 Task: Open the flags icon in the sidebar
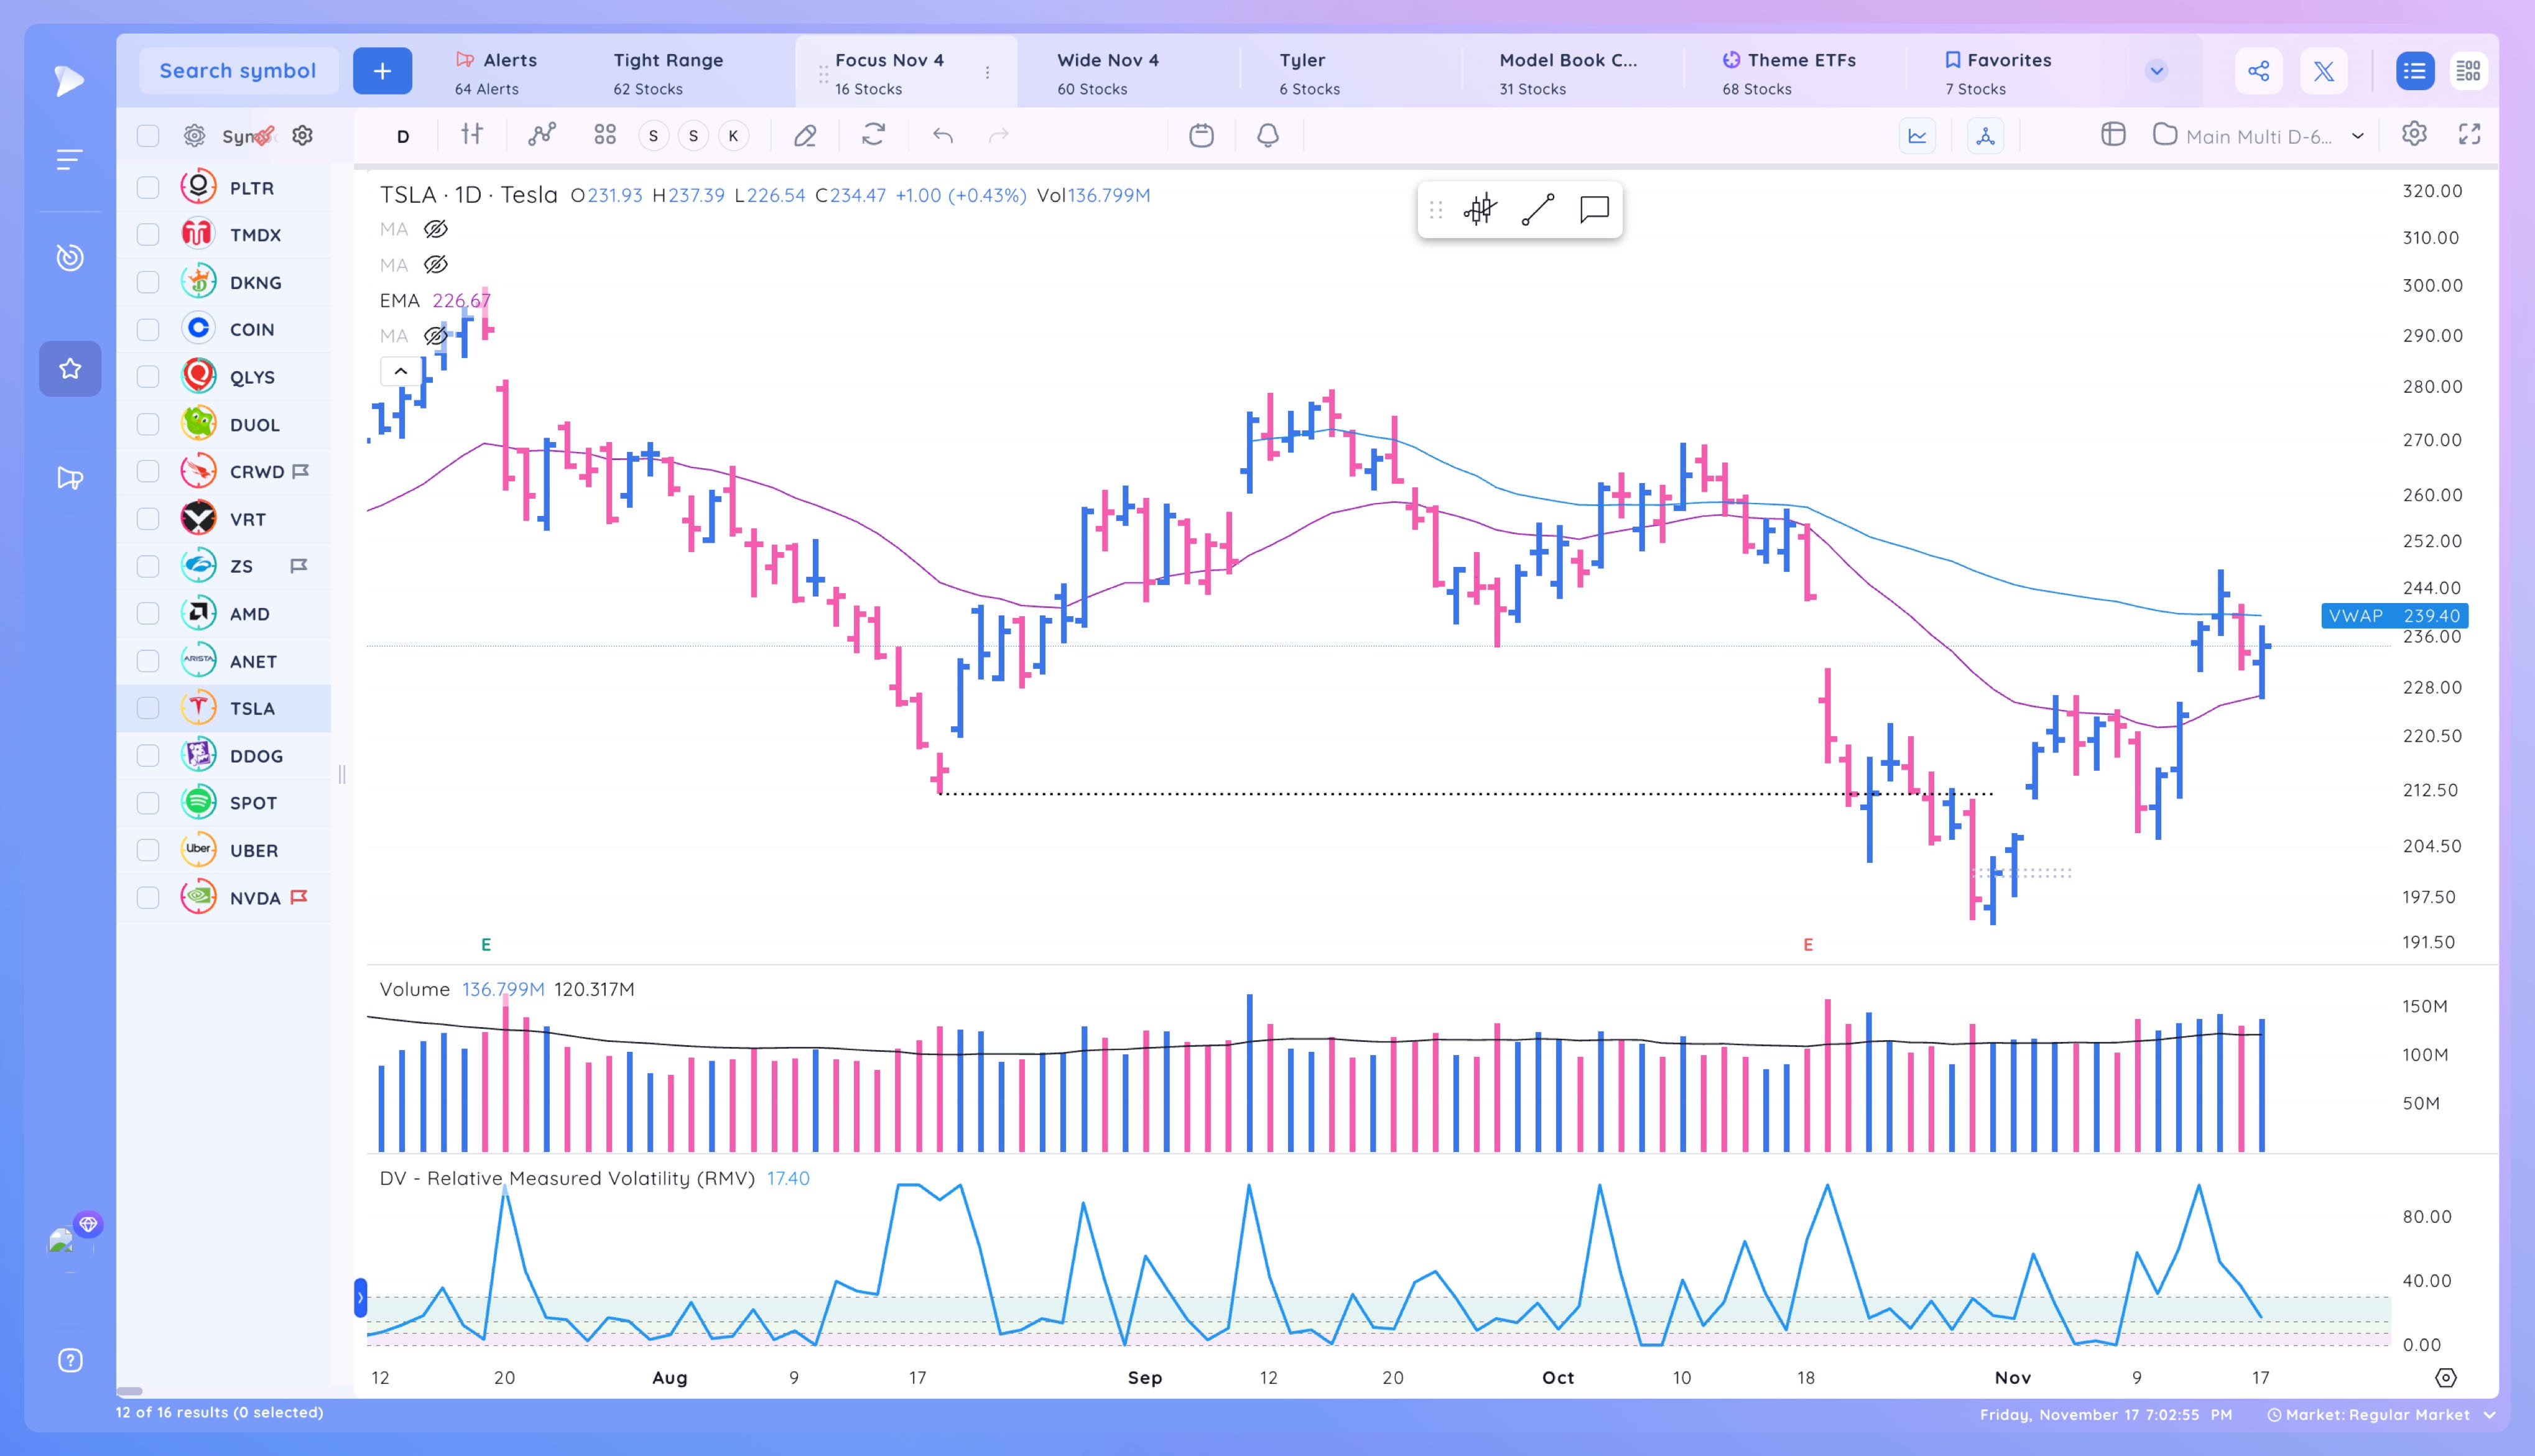(x=69, y=478)
